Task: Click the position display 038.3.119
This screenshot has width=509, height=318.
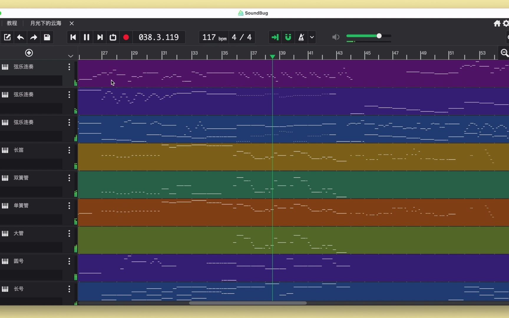Action: click(x=159, y=37)
